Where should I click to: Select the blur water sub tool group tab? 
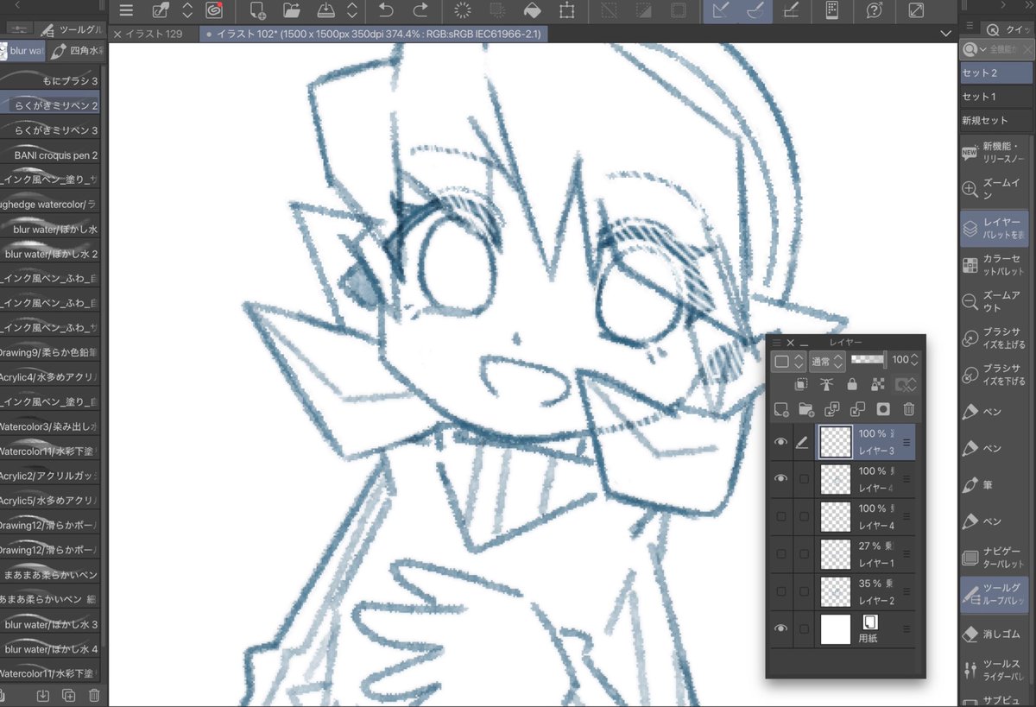point(22,51)
